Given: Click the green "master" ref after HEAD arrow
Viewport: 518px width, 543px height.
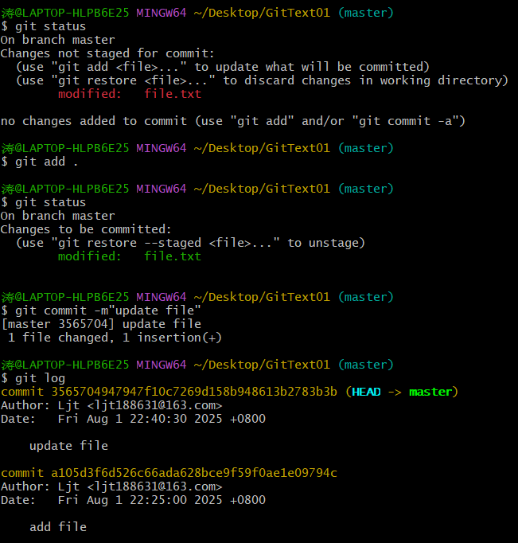Looking at the screenshot, I should 430,392.
